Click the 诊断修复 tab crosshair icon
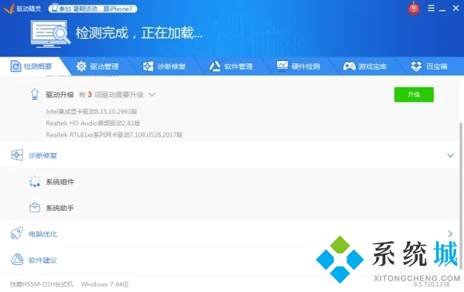 click(148, 66)
